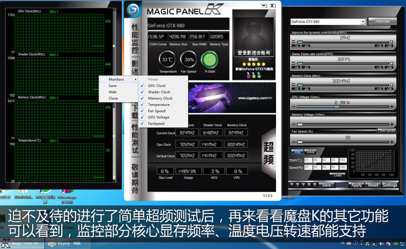Click -20 under Game frame rate control
Viewport: 406px width, 249px height.
click(x=306, y=67)
